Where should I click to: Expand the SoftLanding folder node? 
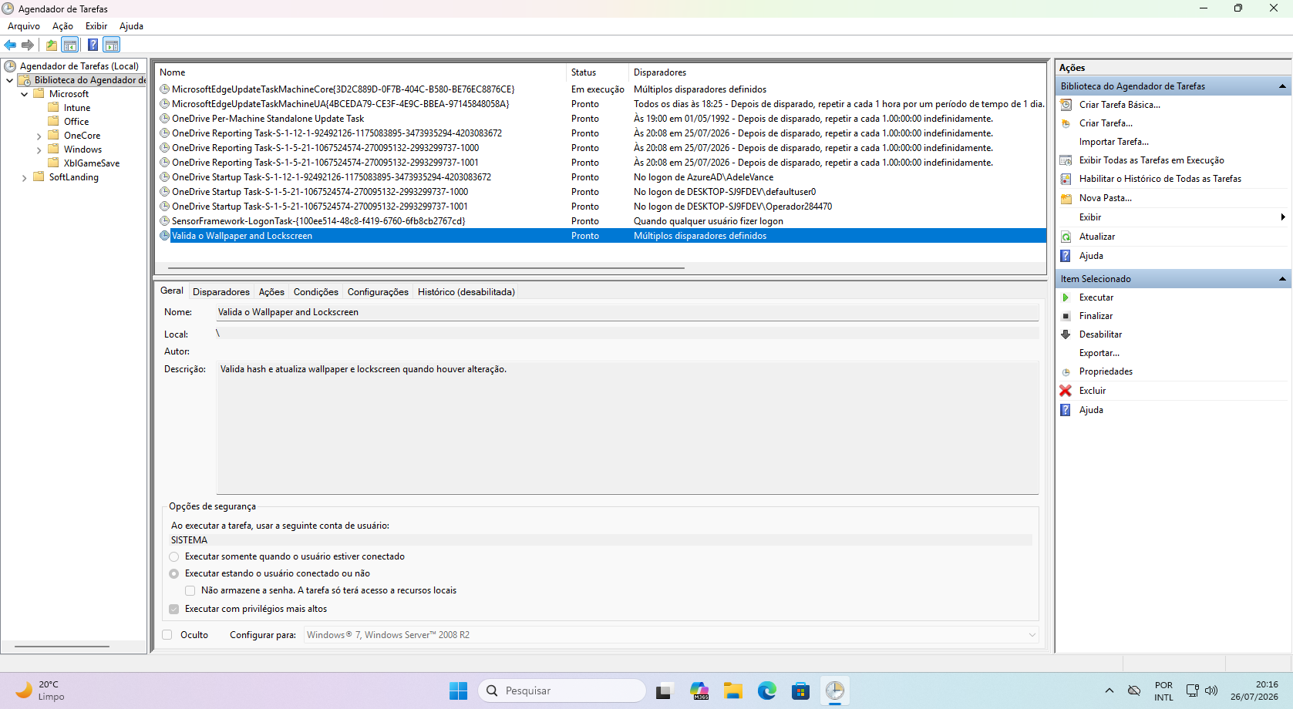pyautogui.click(x=24, y=177)
